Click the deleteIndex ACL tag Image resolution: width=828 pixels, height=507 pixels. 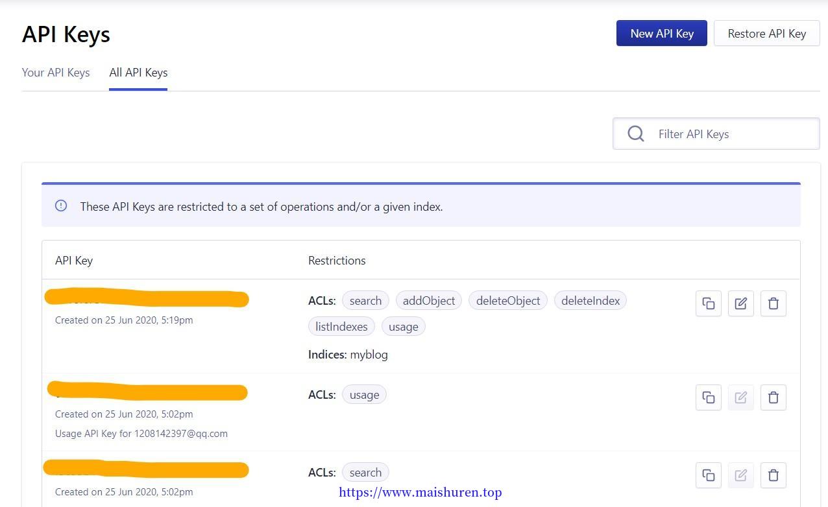pos(591,301)
